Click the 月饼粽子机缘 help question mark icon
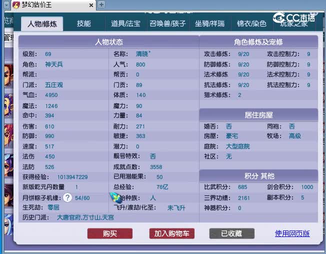 tap(67, 197)
